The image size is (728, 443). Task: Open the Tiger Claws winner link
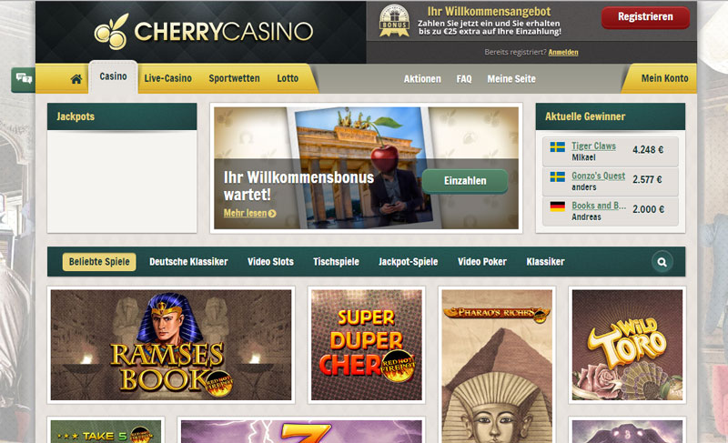pos(593,146)
